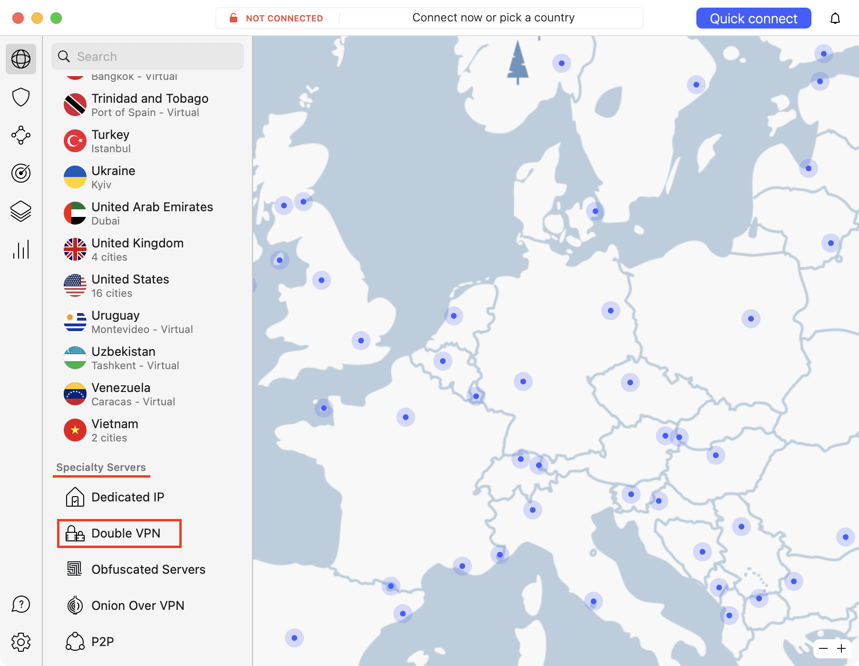Open the Meshnet nodes icon
This screenshot has height=666, width=859.
point(21,135)
